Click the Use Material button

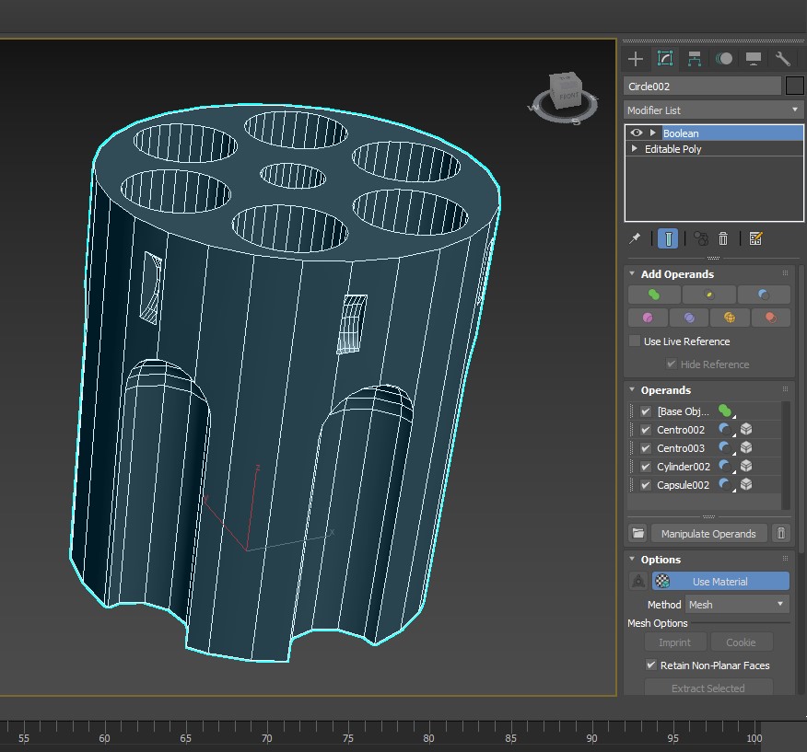[720, 582]
